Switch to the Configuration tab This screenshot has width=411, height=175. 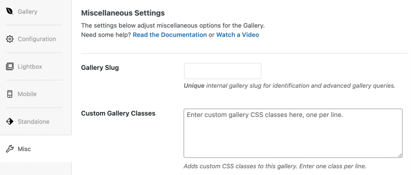click(37, 39)
